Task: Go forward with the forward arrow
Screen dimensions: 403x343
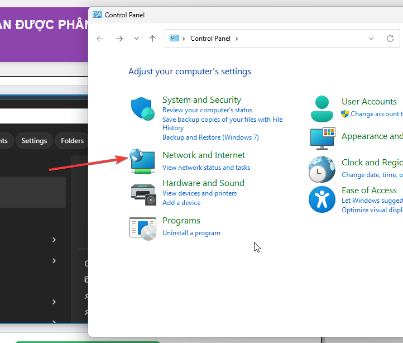Action: pyautogui.click(x=119, y=39)
